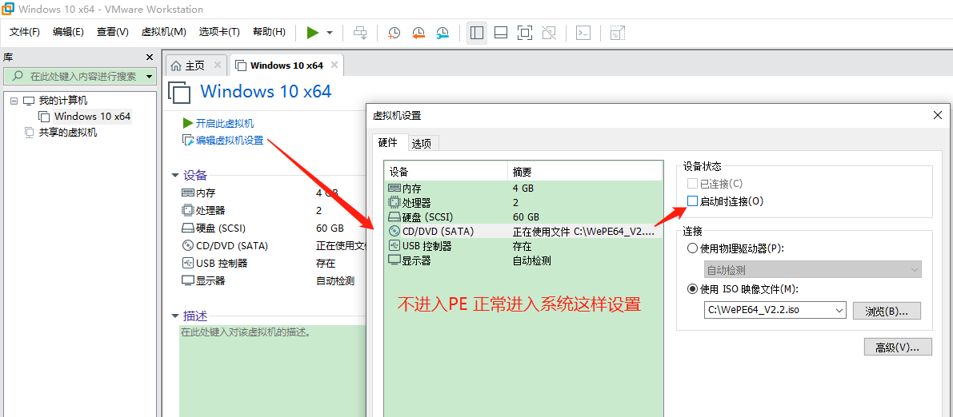Open the 文件(F) menu
The image size is (953, 417).
(x=25, y=32)
